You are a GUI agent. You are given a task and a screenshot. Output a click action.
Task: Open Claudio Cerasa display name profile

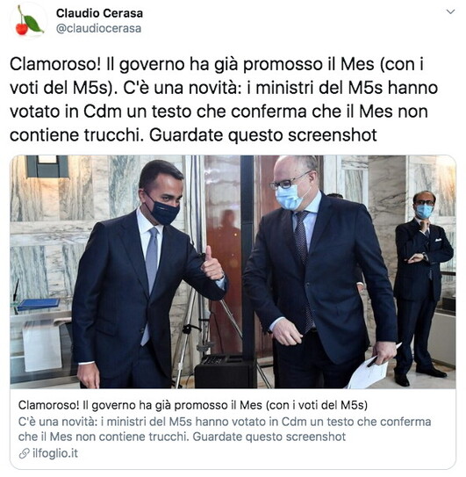(x=99, y=13)
